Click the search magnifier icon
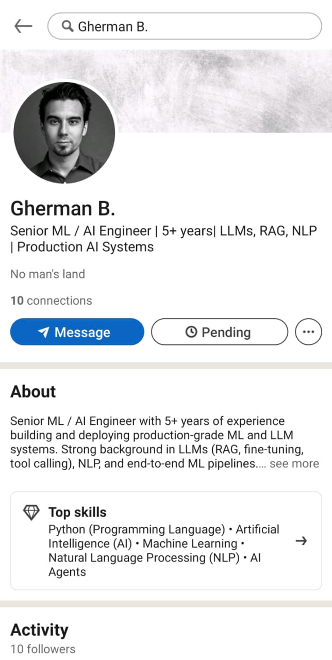Screen dimensions: 332x660 point(67,26)
